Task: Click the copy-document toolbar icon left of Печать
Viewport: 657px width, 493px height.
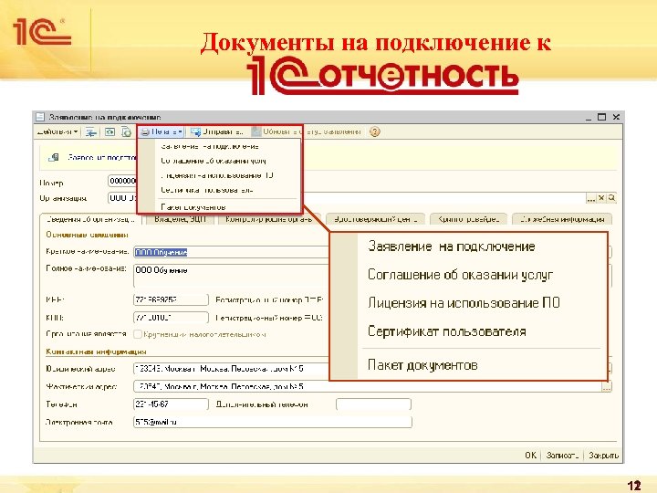Action: point(126,132)
